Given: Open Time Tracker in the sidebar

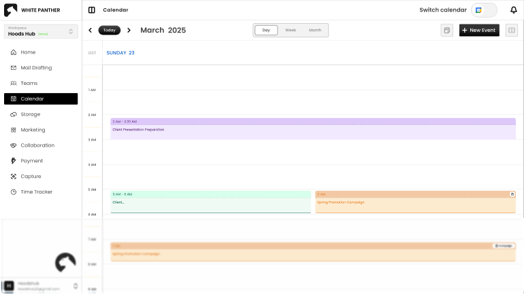Looking at the screenshot, I should (x=36, y=192).
